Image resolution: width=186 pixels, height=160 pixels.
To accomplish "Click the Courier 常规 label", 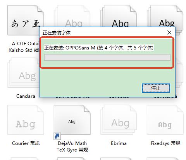I will click(26, 143).
